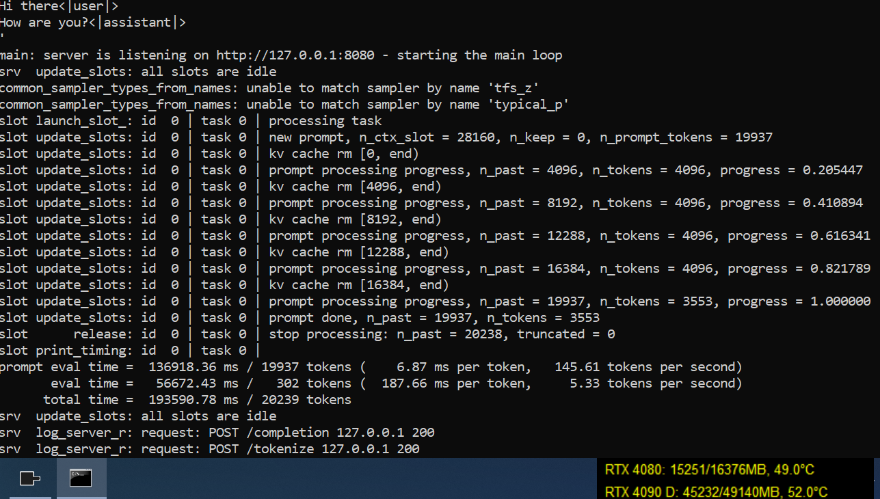This screenshot has height=499, width=880.
Task: Open Task View from the taskbar
Action: pos(29,478)
